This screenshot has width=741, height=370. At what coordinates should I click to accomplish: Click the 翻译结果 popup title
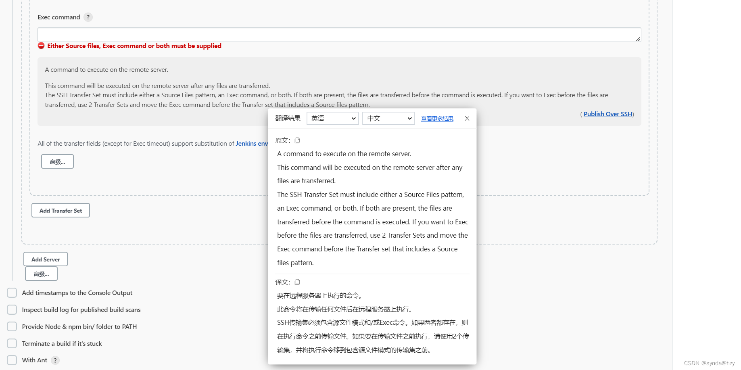[288, 118]
